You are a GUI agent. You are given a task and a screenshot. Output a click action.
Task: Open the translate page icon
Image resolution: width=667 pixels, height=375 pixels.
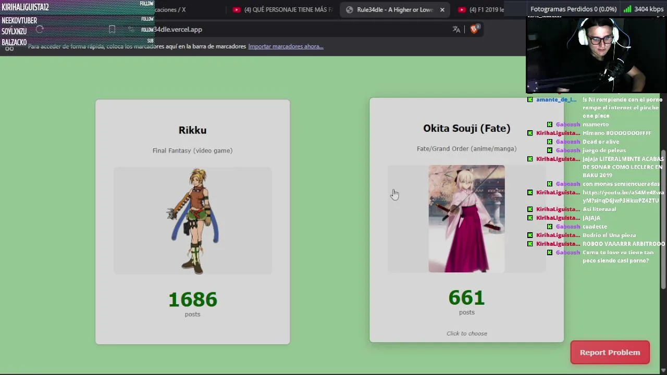coord(456,30)
